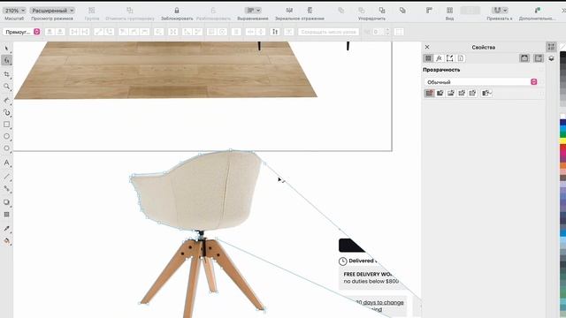Open the zoom level 210% dropdown
The height and width of the screenshot is (318, 566).
coord(15,11)
